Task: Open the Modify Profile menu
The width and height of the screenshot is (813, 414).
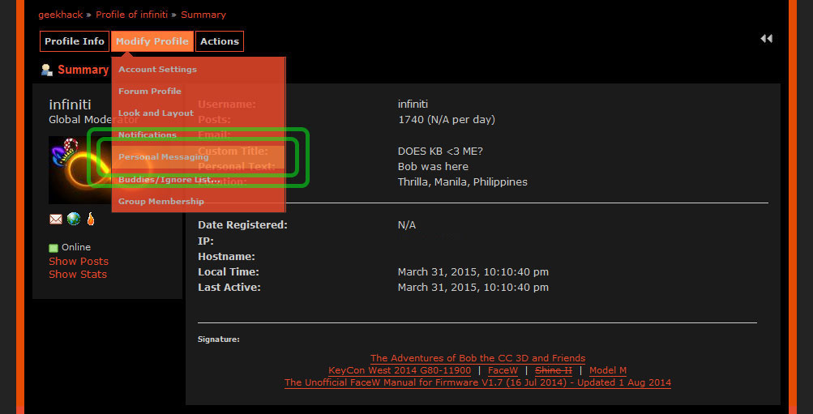Action: (x=152, y=41)
